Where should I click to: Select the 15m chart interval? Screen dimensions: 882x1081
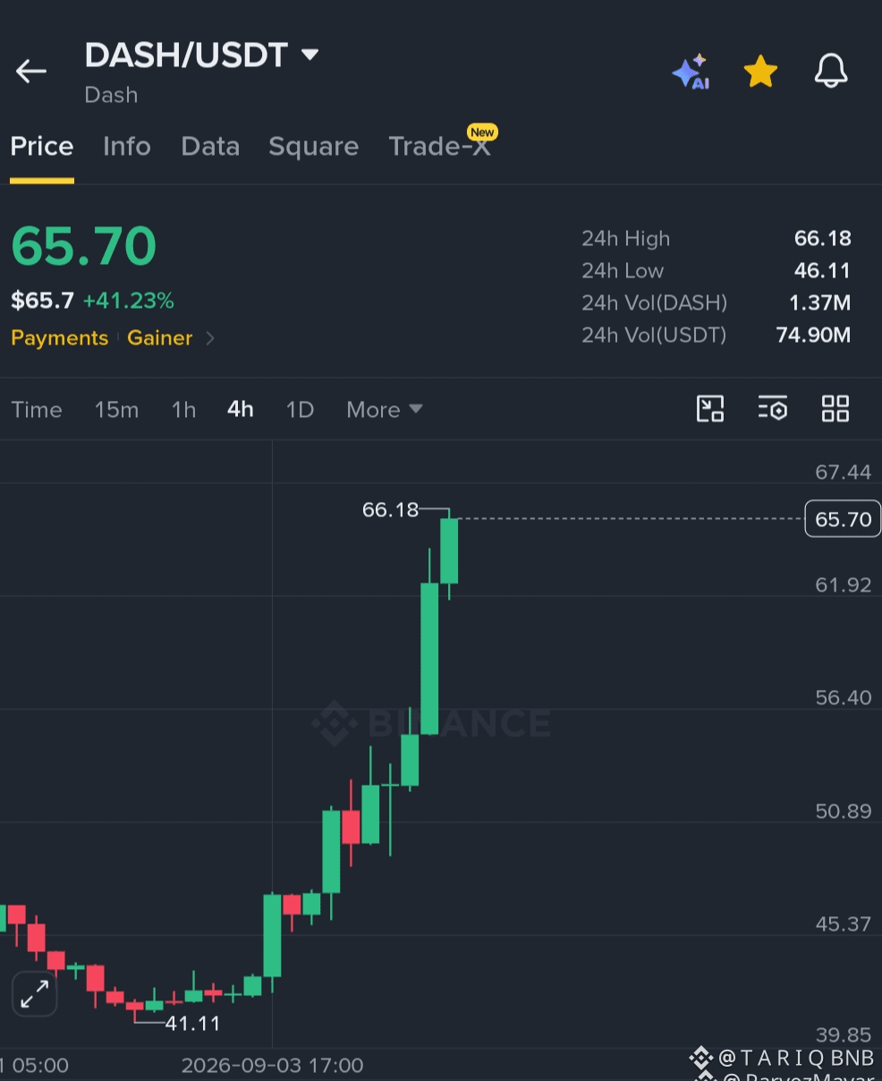(117, 410)
